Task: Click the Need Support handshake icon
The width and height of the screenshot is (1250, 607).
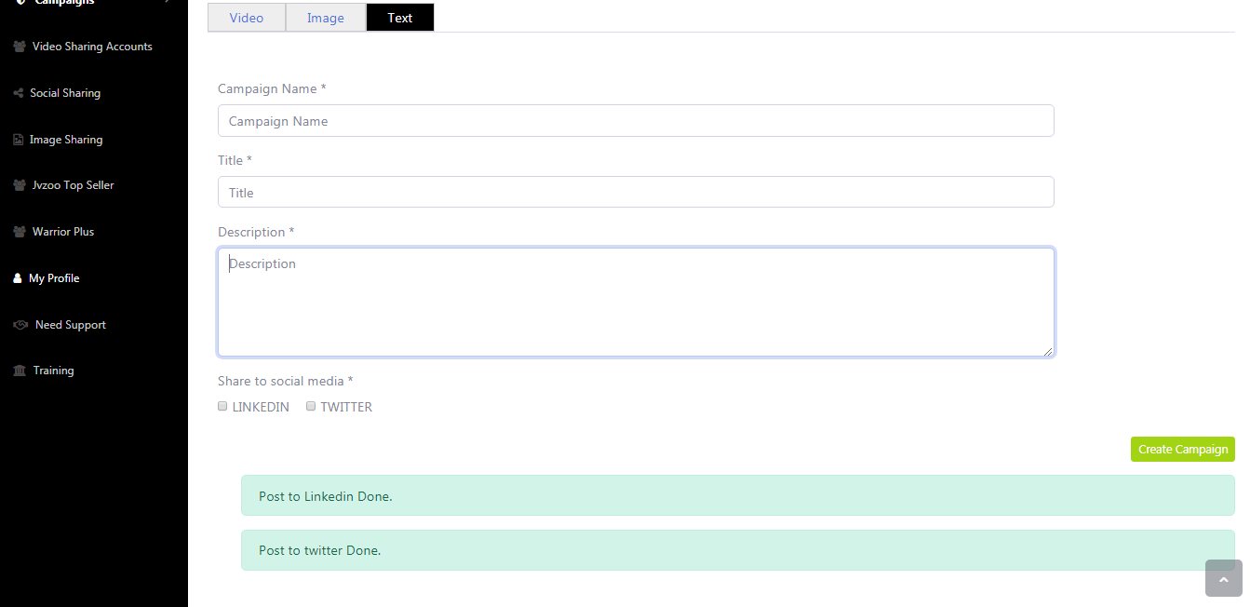Action: 21,325
